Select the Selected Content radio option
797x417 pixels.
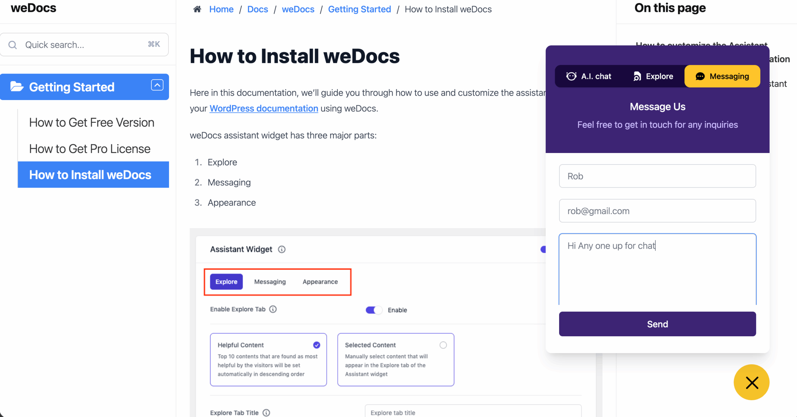tap(443, 345)
